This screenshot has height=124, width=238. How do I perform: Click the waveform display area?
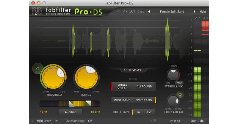point(109,41)
